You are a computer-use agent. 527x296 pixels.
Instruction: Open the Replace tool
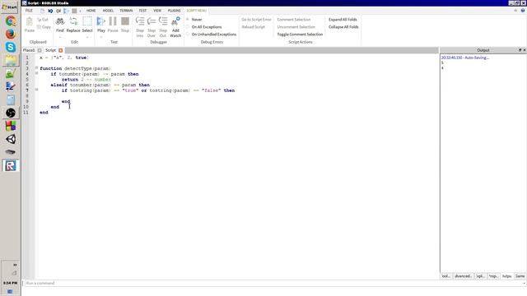click(73, 22)
